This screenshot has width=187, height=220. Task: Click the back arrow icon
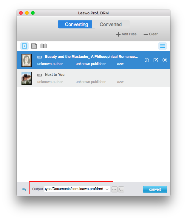[x=24, y=189]
